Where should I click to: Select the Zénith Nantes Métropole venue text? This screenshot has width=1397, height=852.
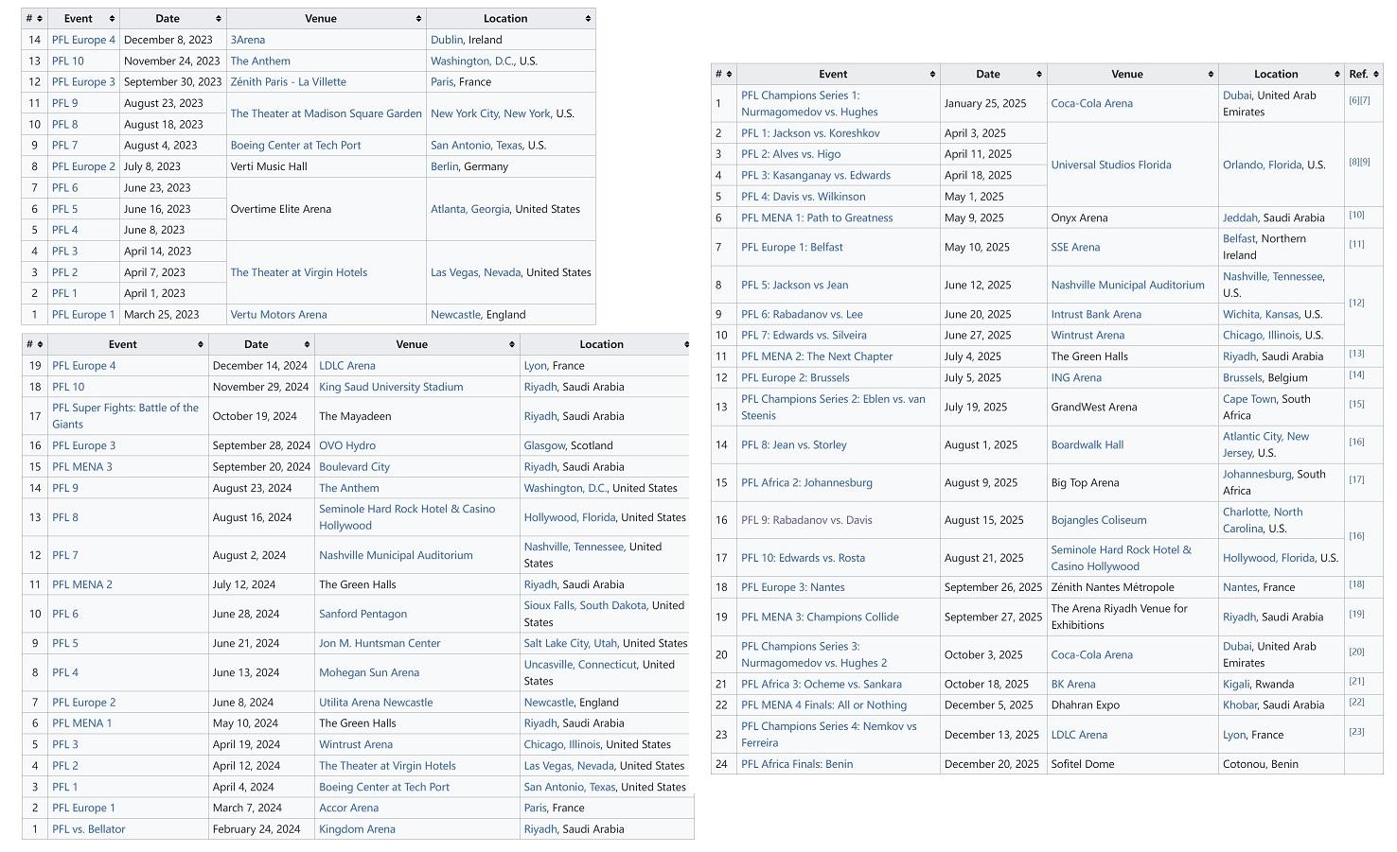coord(1113,587)
